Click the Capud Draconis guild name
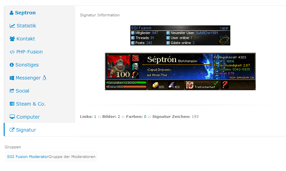The width and height of the screenshot is (286, 171). (x=159, y=70)
